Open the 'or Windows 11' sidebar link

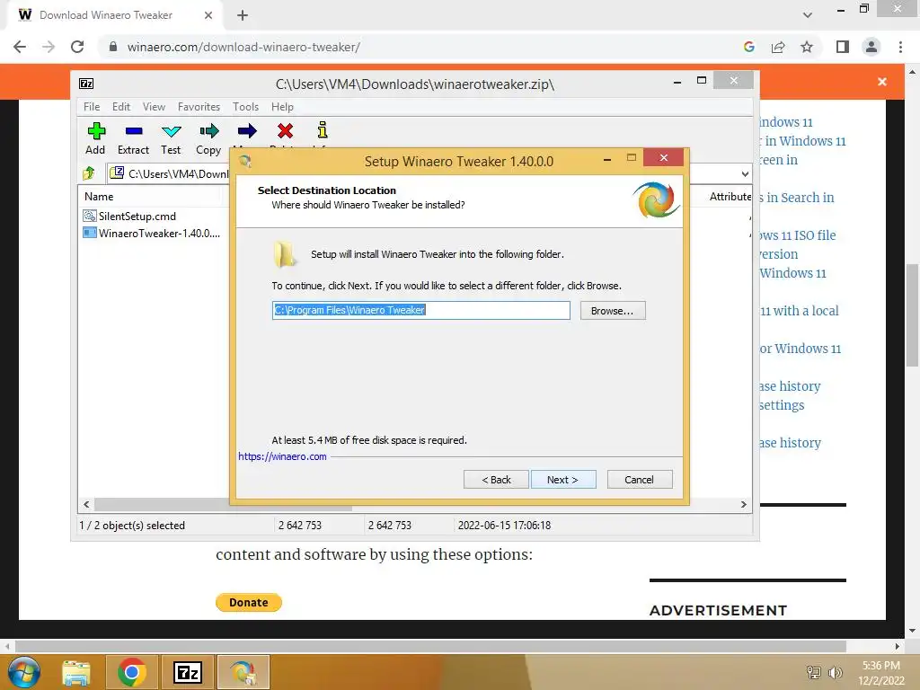click(801, 349)
